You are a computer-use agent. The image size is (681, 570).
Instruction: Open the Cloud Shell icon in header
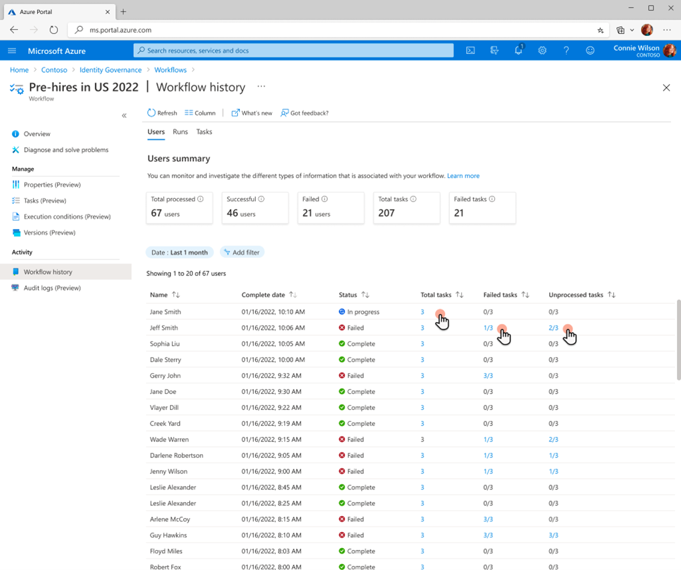[470, 51]
